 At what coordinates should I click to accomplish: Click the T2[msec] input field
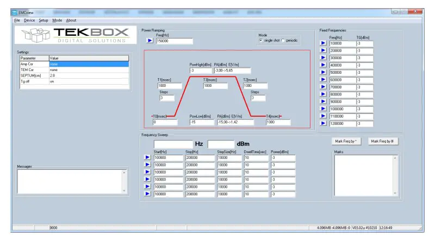(x=255, y=86)
